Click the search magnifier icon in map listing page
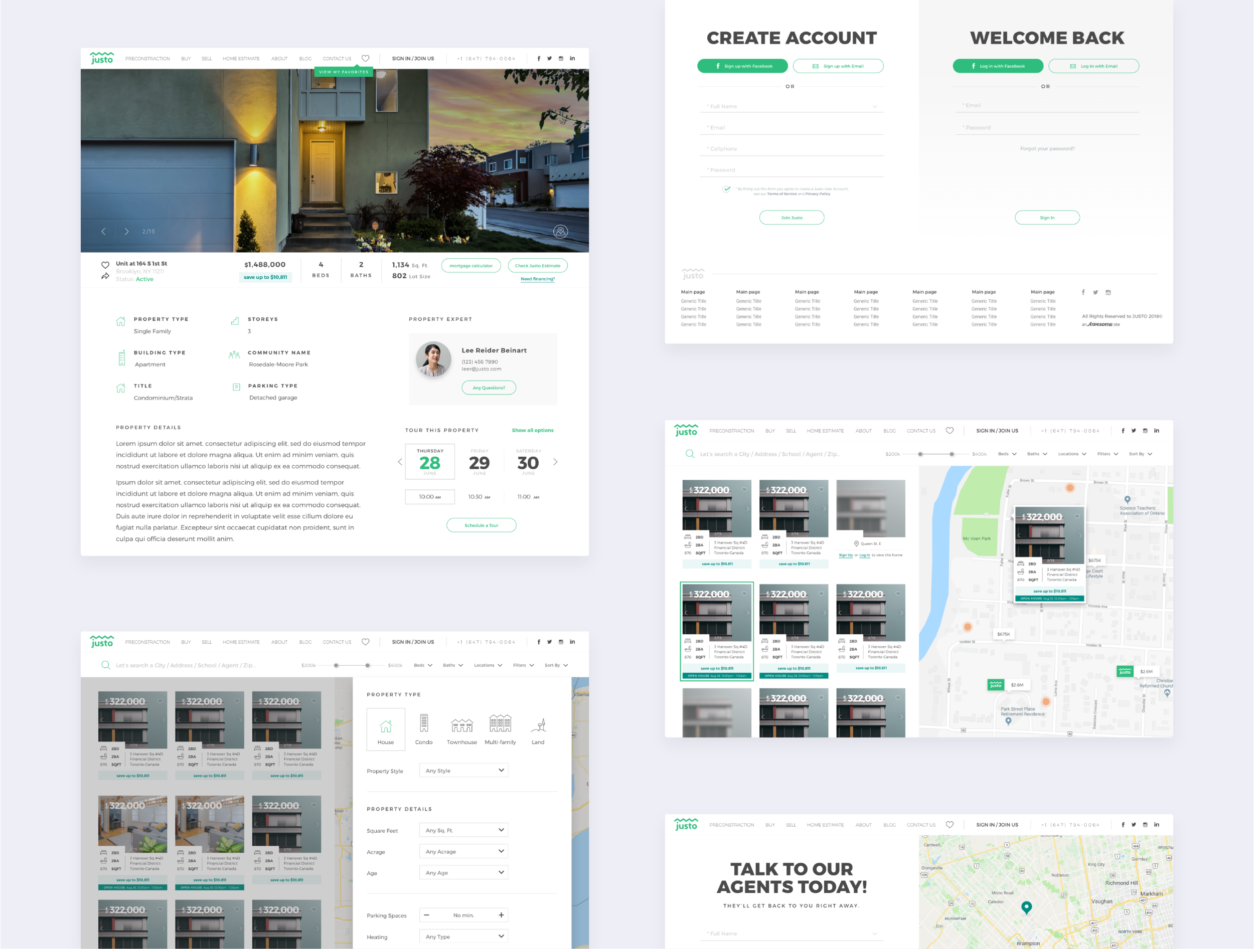Viewport: 1254px width, 949px height. tap(689, 454)
